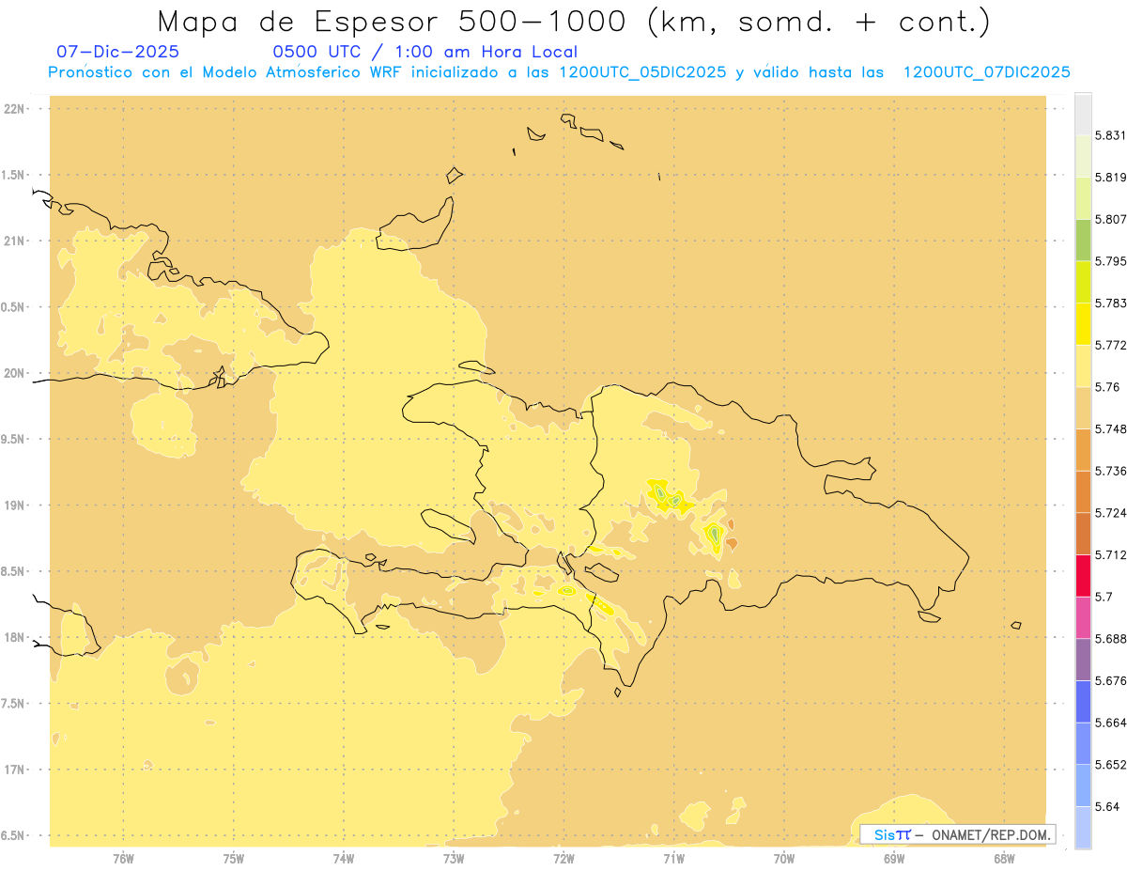Click the bright yellow legend band between 5.772 and 5.783
Viewport: 1127px width, 871px height.
coord(1083,323)
